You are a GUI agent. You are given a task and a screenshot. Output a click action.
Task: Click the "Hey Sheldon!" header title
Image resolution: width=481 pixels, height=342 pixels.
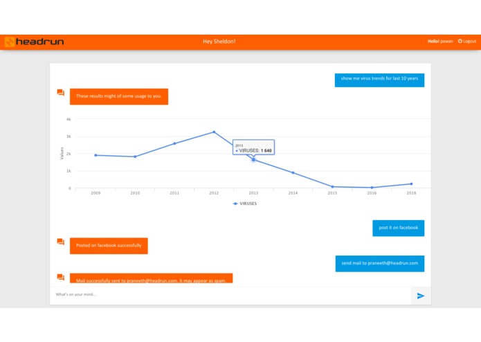[x=219, y=42]
